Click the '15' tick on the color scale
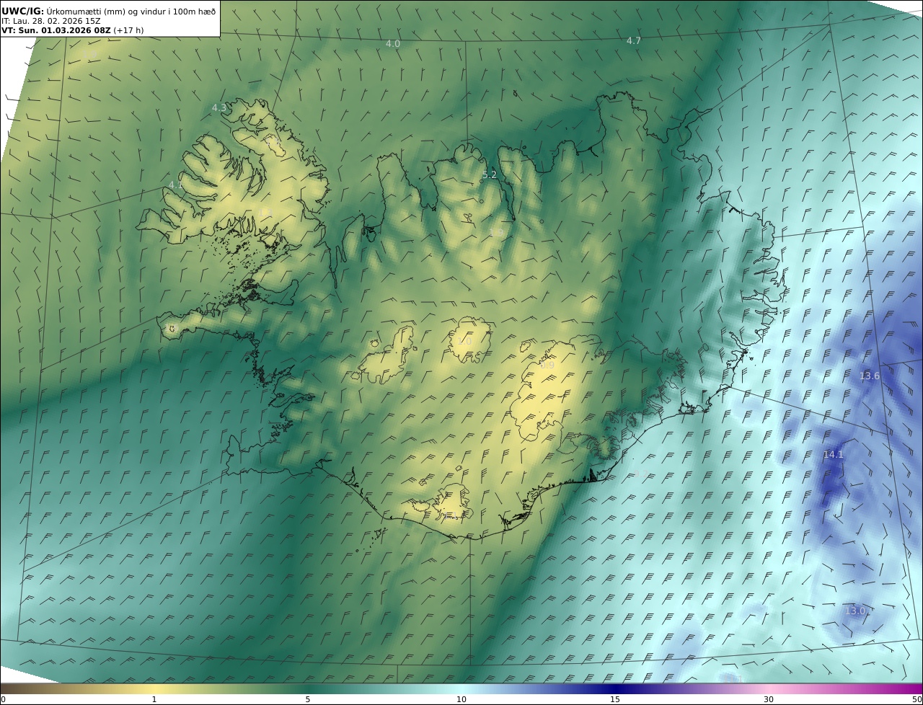The height and width of the screenshot is (705, 923). click(615, 699)
